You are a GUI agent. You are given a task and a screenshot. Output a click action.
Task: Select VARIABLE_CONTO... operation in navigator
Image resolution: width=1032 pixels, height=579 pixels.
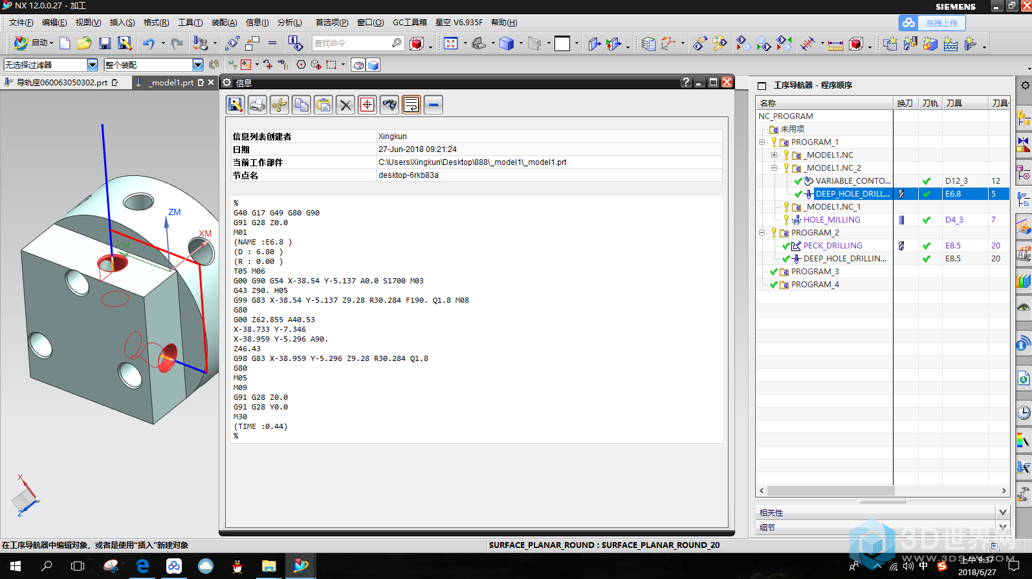[853, 181]
